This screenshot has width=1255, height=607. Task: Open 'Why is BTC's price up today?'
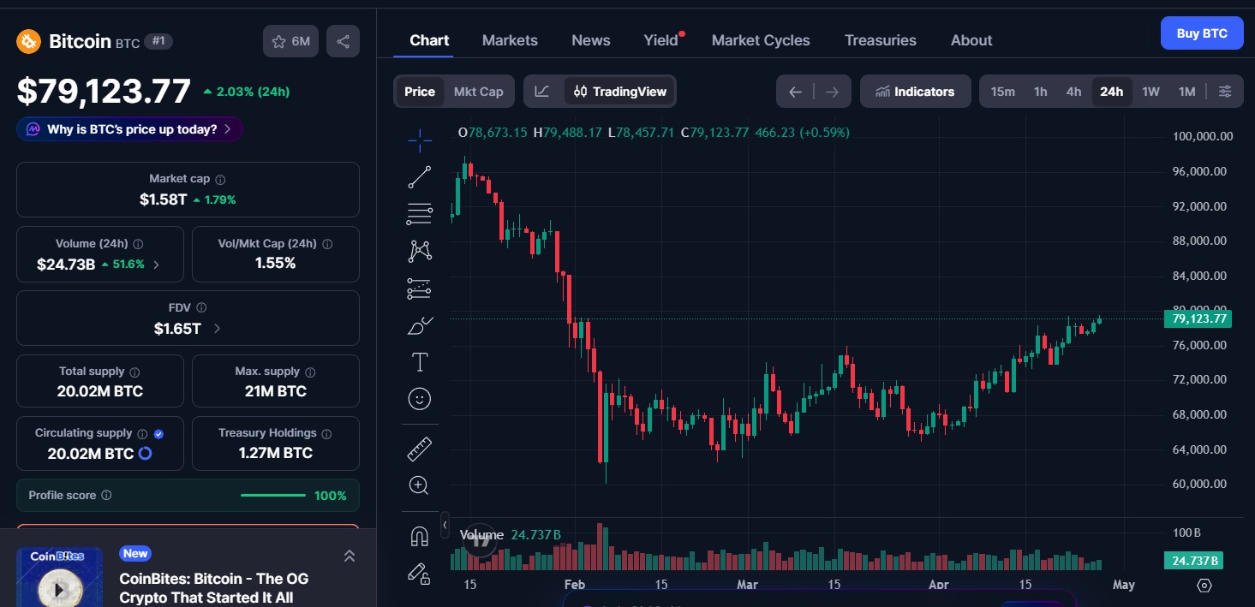click(129, 128)
